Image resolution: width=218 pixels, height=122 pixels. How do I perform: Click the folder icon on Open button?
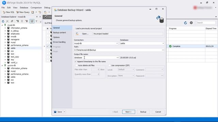pyautogui.click(x=77, y=34)
